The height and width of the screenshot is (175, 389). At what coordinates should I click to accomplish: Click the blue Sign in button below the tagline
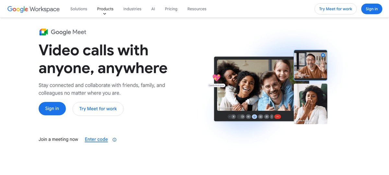[52, 109]
